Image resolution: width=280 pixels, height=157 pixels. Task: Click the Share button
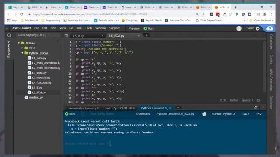click(250, 28)
